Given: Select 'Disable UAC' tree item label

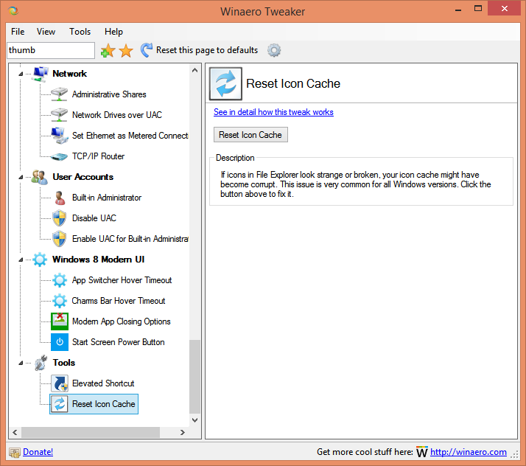Looking at the screenshot, I should coord(94,218).
